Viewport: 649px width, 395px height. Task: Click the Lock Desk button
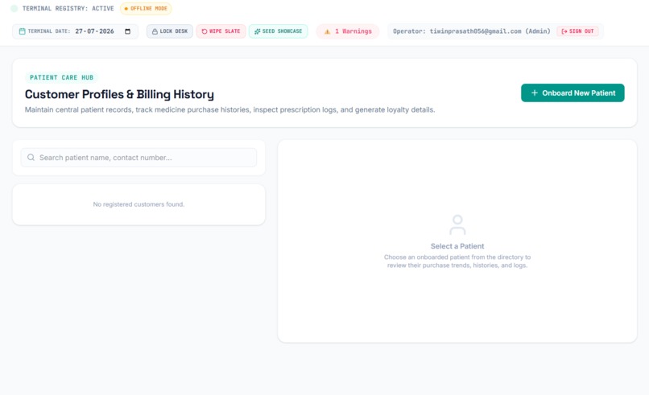[x=170, y=31]
